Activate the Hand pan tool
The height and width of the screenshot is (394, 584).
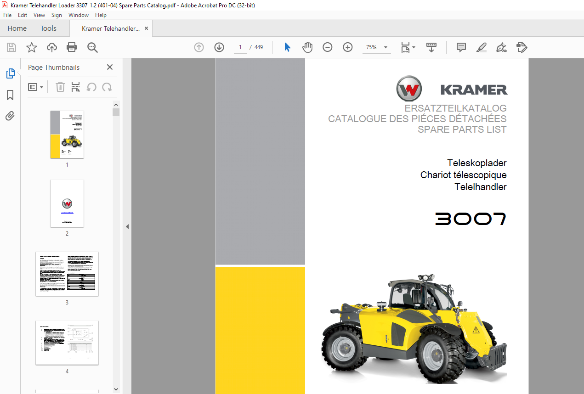(307, 47)
